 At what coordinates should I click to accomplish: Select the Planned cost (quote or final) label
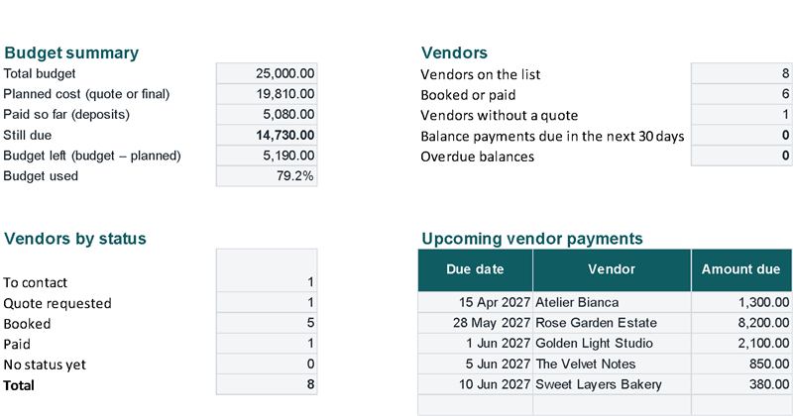coord(86,94)
